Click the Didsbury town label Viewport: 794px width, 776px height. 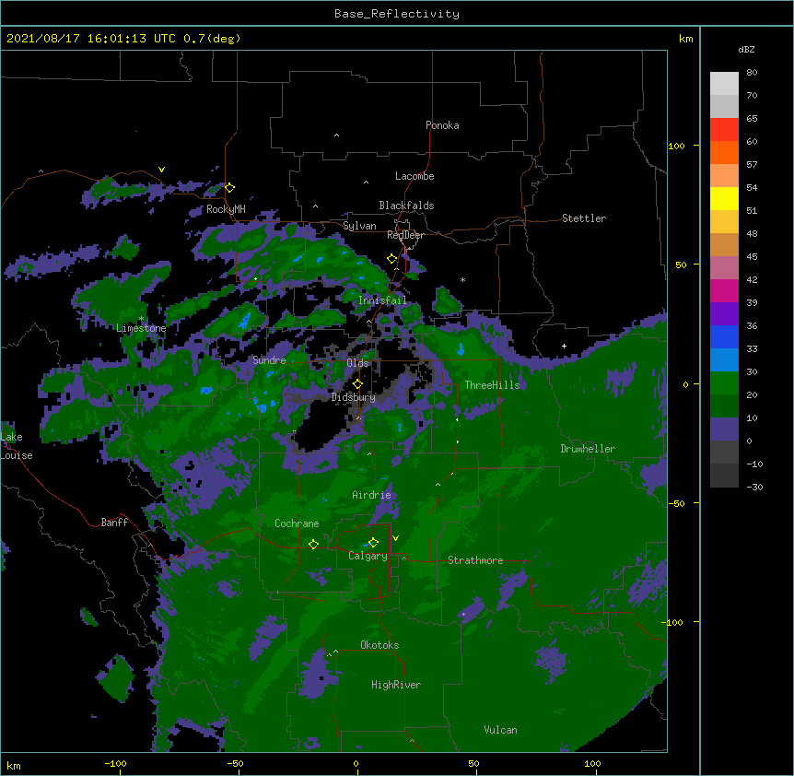click(354, 397)
